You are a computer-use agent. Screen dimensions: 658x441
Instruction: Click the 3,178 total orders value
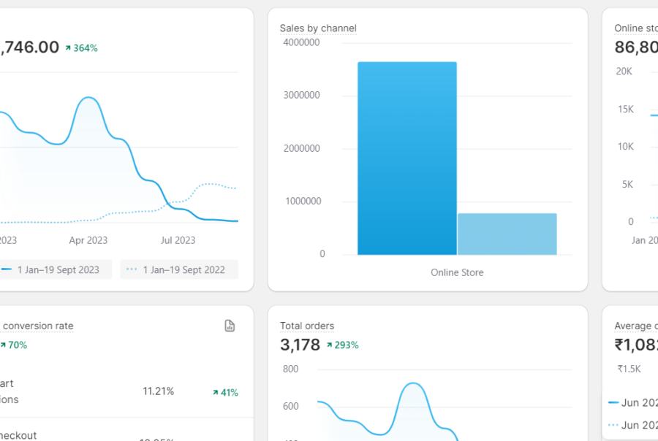point(300,345)
